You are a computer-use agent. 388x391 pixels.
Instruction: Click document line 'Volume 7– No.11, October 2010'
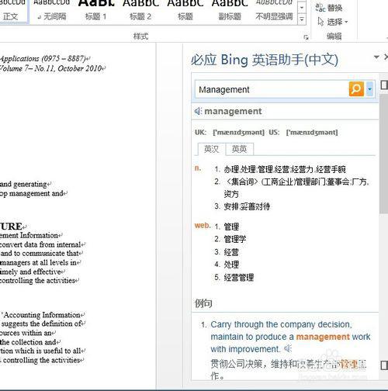click(52, 68)
